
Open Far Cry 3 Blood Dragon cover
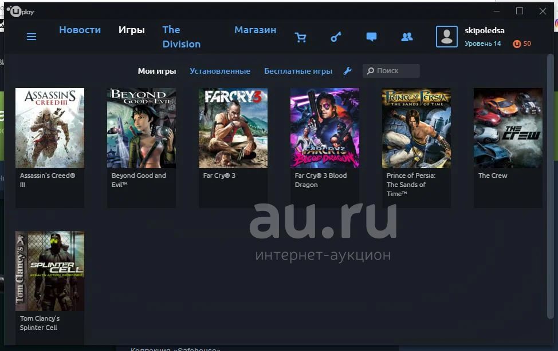(x=325, y=128)
